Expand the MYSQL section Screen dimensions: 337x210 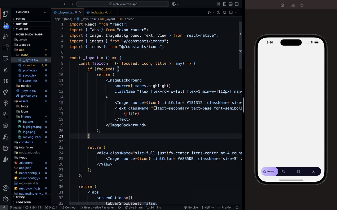(31, 197)
